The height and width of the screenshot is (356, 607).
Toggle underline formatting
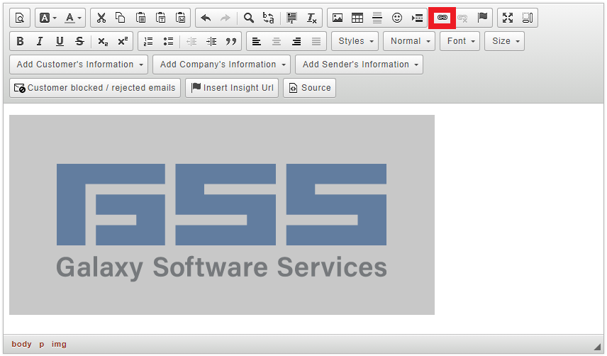point(60,41)
